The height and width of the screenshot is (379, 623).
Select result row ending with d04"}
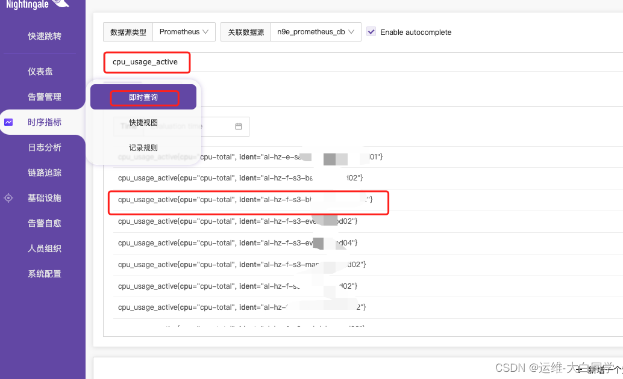368,243
